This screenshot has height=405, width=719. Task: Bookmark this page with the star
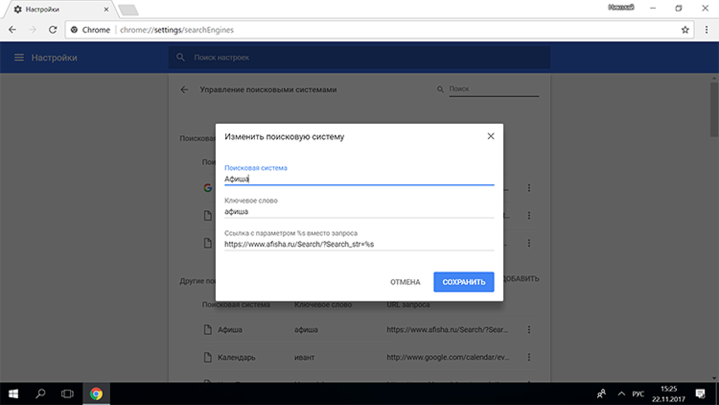(685, 30)
